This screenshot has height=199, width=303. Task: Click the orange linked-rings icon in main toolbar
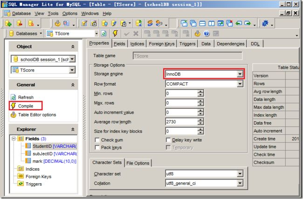point(150,23)
